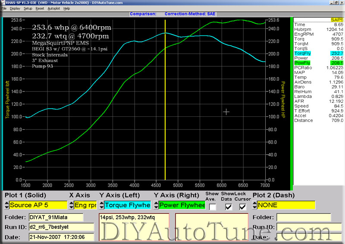Screen dimensions: 345x244
Task: Click the empty second notes box
Action: [x=212, y=227]
